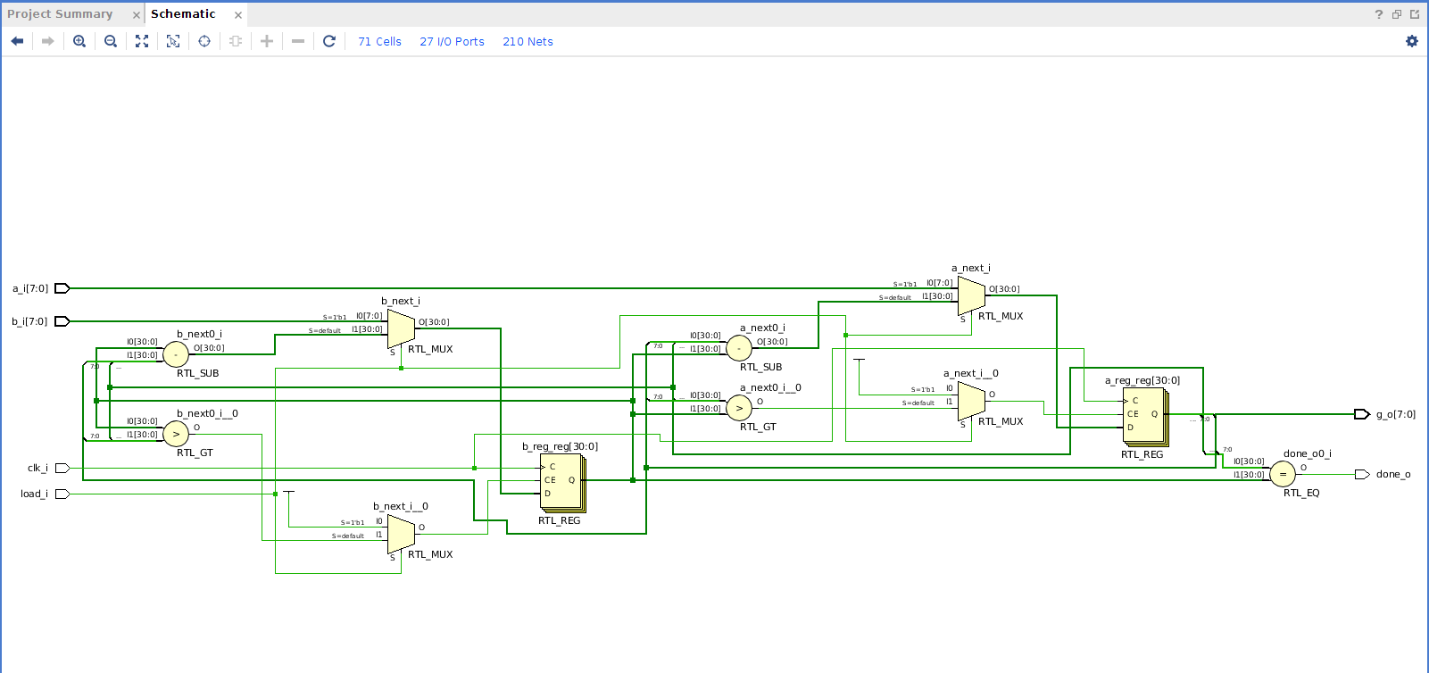This screenshot has height=673, width=1429.
Task: Maximize the schematic panel
Action: (x=1415, y=14)
